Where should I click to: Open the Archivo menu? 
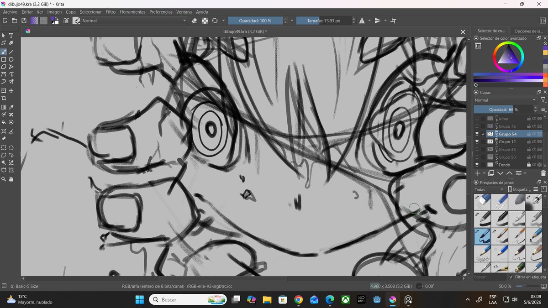click(x=10, y=12)
